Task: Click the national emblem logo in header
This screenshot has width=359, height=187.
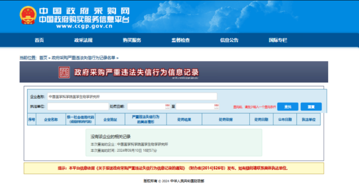Action: pos(28,15)
